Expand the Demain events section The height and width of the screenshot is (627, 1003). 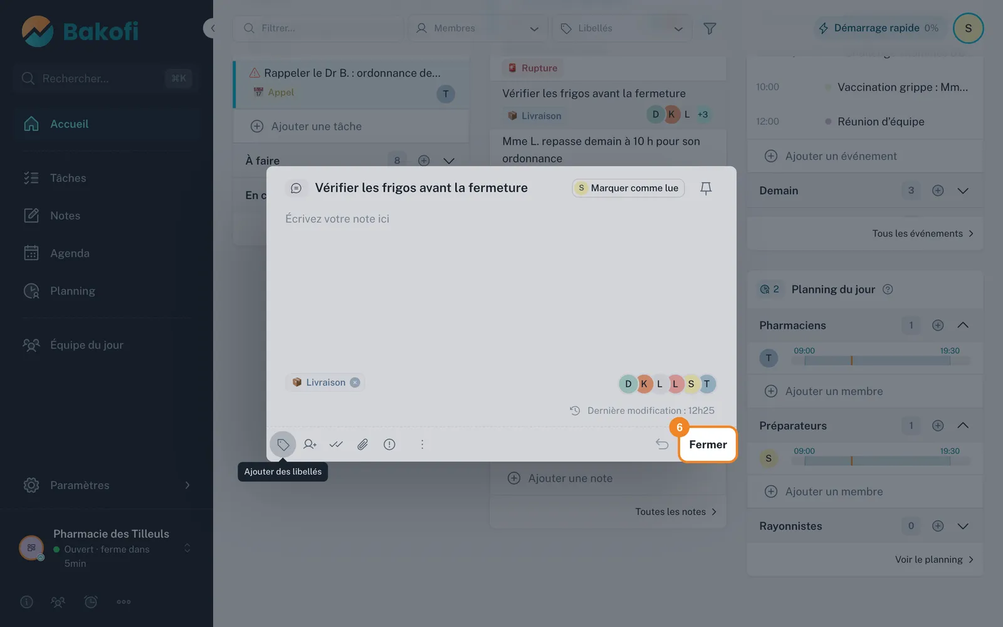(x=963, y=191)
